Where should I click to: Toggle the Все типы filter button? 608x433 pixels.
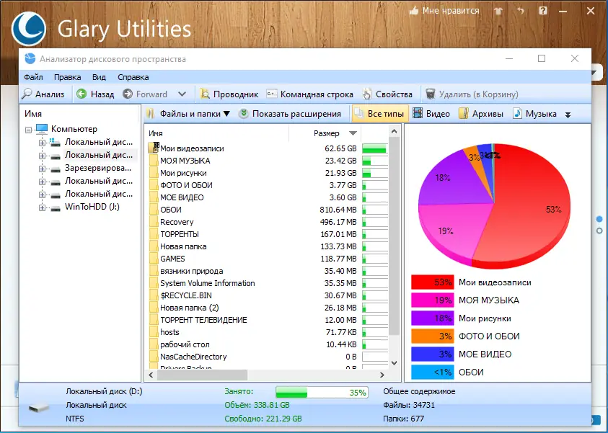pos(380,114)
